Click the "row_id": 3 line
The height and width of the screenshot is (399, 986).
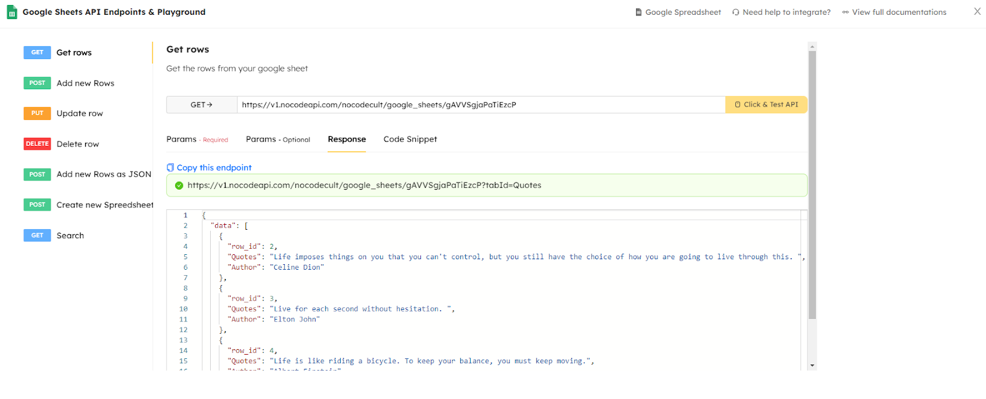[x=253, y=299]
